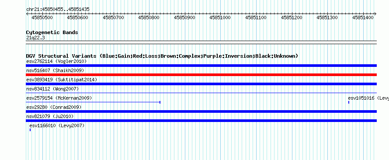389x160 pixels.
Task: Open the esv1166010 (Levy2007) label
Action: point(57,125)
